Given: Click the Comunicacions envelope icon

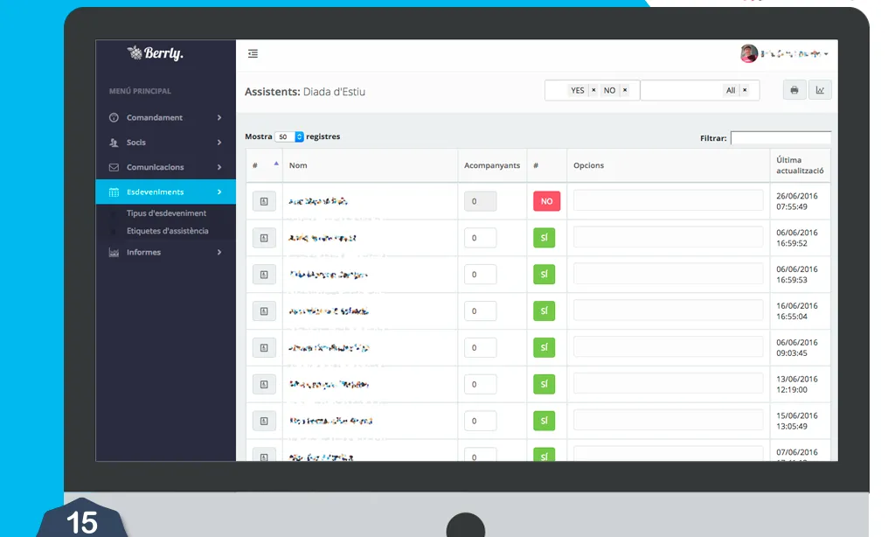Looking at the screenshot, I should (x=114, y=167).
